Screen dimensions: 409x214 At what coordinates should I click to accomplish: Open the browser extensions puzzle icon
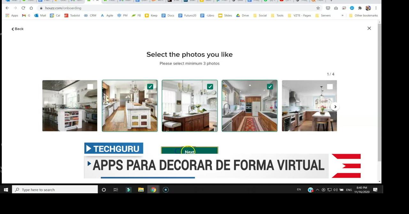[360, 8]
